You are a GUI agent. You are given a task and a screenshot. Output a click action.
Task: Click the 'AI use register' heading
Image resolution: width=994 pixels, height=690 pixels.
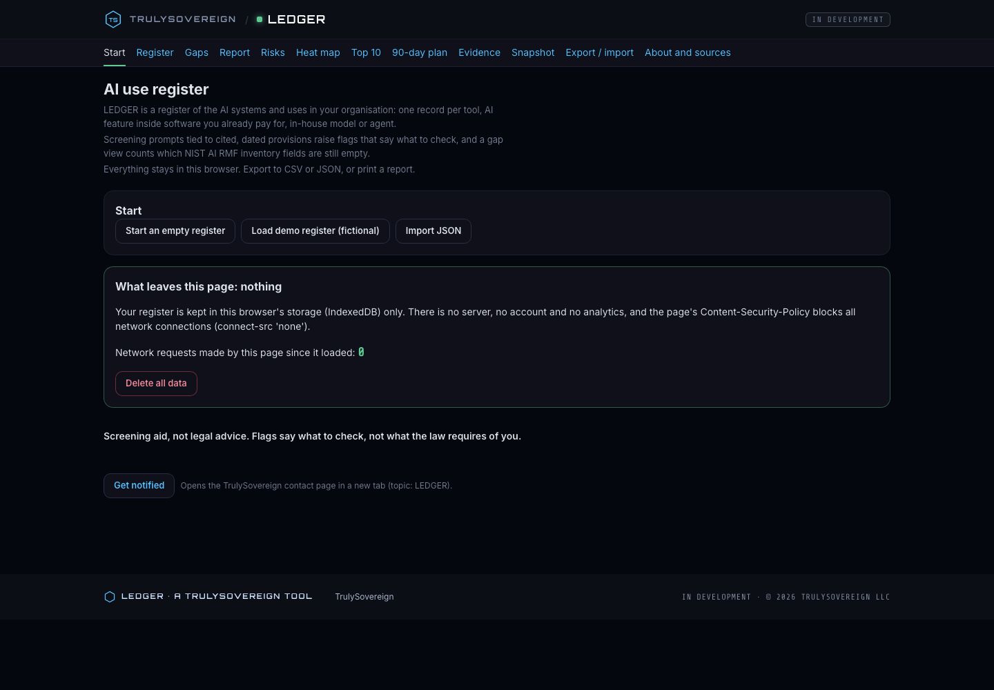click(156, 90)
